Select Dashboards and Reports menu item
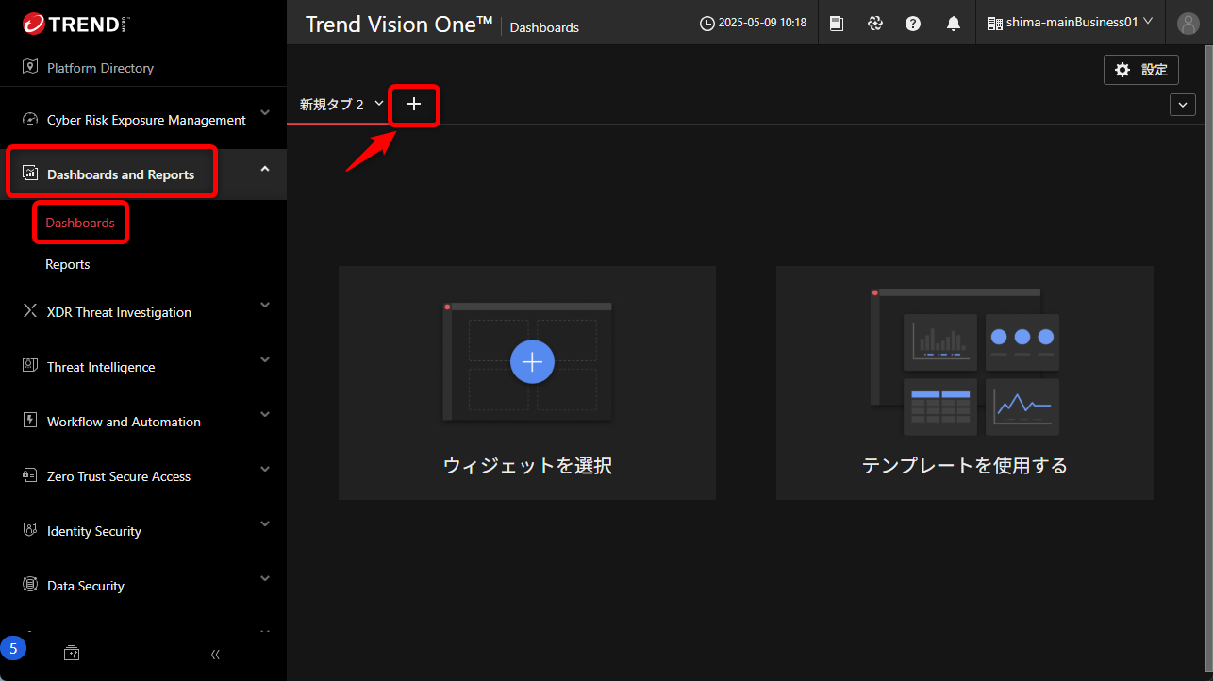This screenshot has height=681, width=1213. (x=143, y=174)
